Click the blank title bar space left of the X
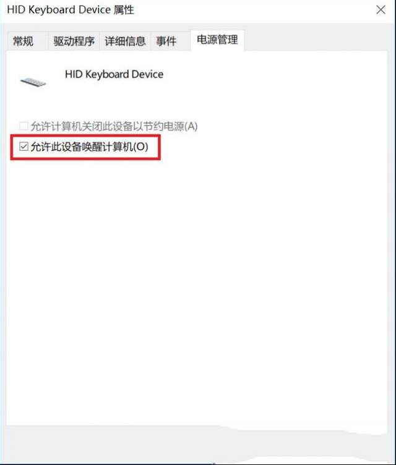 252,11
